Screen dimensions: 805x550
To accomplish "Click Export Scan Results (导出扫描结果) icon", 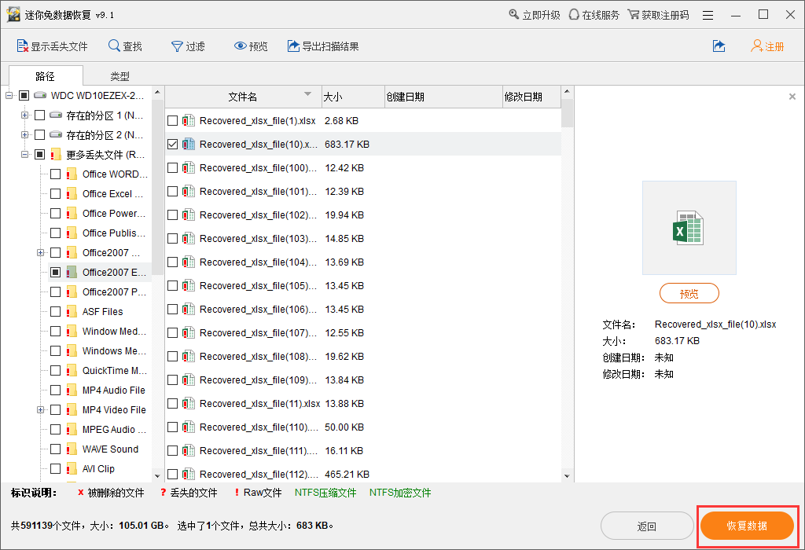I will tap(293, 46).
